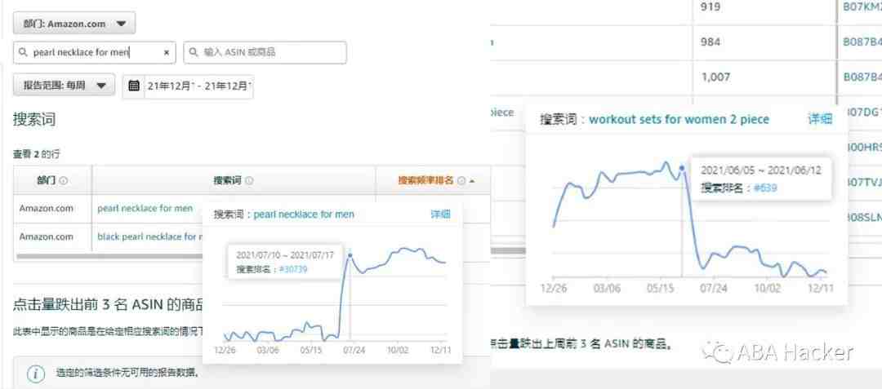Open the 报告范围: 每周 dropdown
The height and width of the screenshot is (389, 882).
[x=65, y=86]
